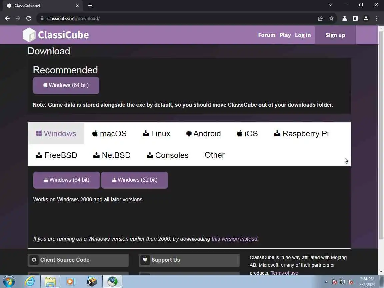This screenshot has width=384, height=288.
Task: Switch to the Android tab
Action: click(x=204, y=133)
